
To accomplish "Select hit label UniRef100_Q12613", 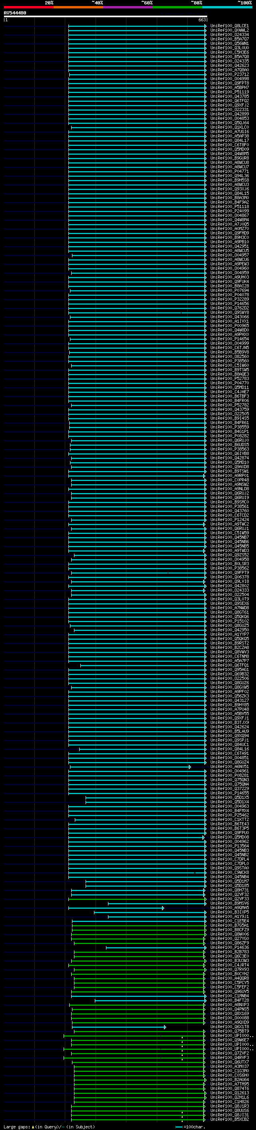I will click(x=229, y=1093).
